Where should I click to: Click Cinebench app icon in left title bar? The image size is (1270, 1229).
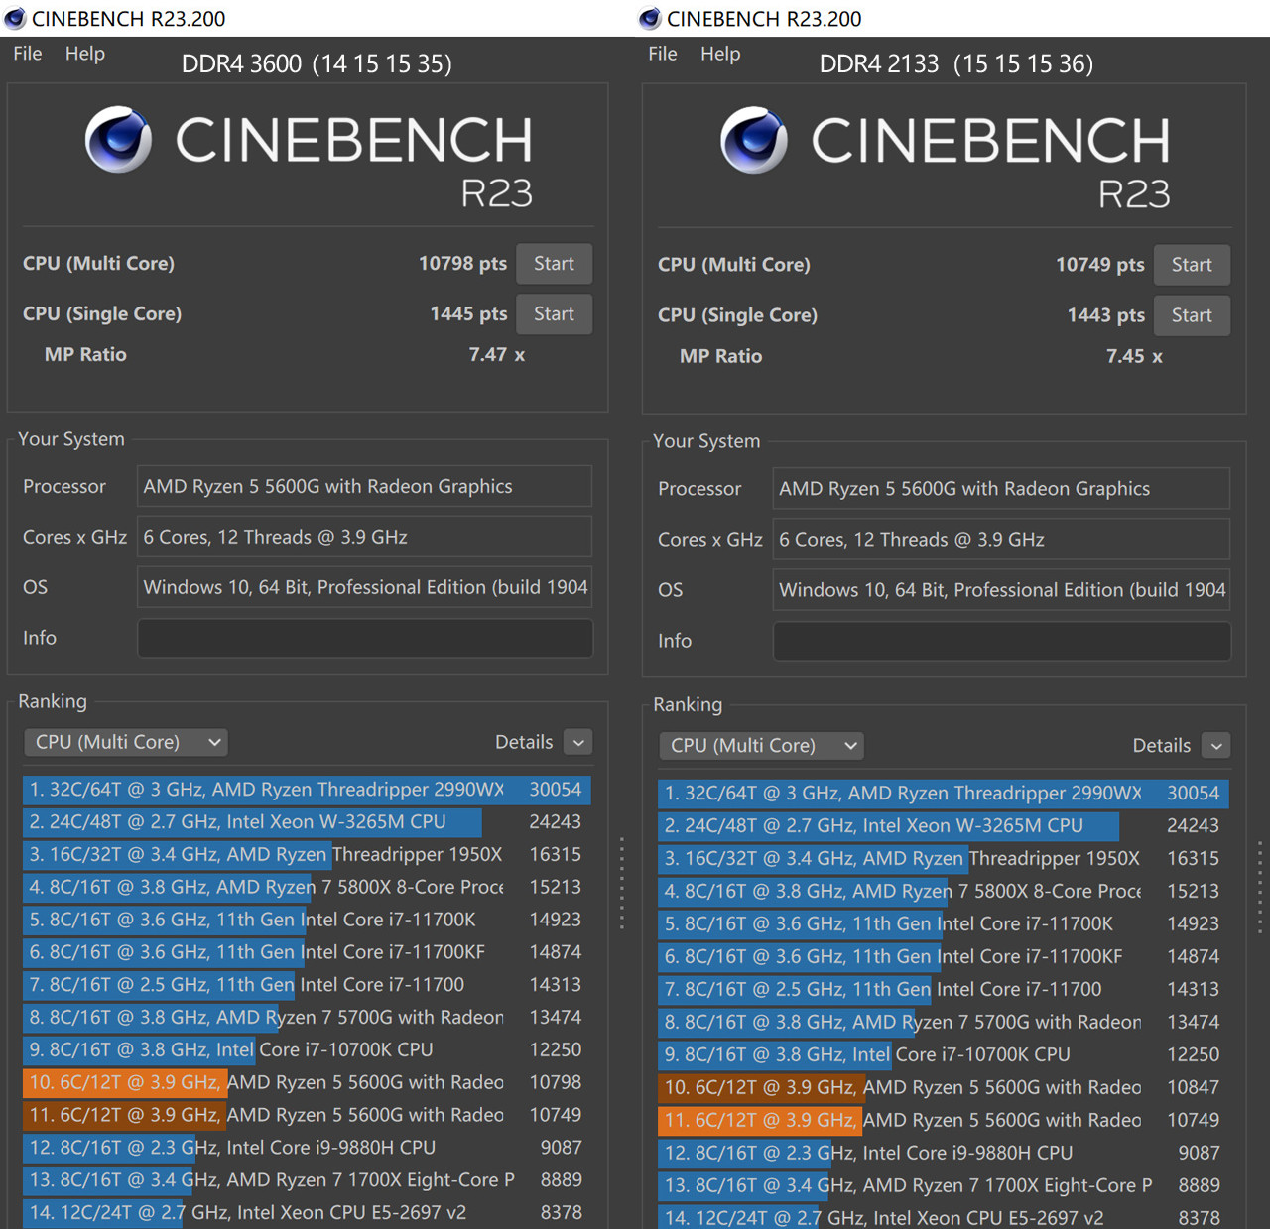pos(15,18)
